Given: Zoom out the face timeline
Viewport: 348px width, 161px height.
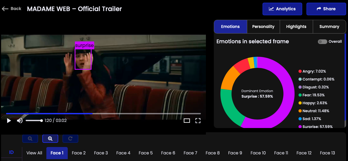Looking at the screenshot, I should tap(30, 139).
